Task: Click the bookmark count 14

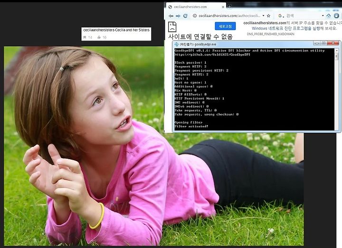Action: [x=90, y=38]
